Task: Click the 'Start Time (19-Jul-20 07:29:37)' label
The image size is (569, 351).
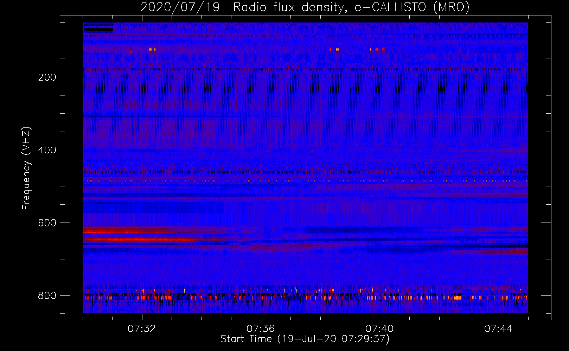Action: pyautogui.click(x=305, y=339)
